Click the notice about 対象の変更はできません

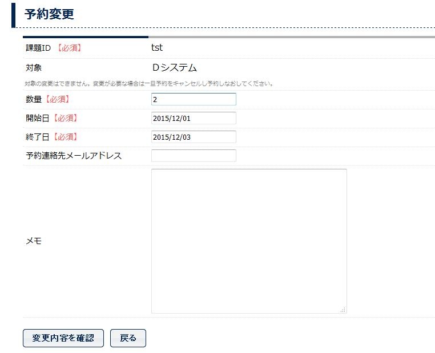149,84
